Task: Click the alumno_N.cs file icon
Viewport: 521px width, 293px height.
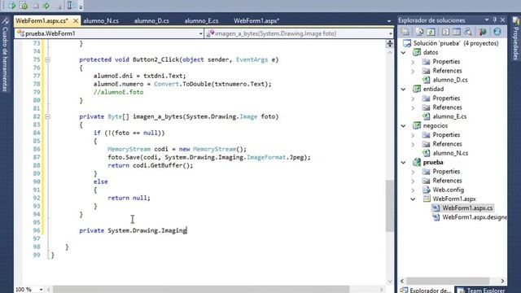Action: click(x=426, y=153)
